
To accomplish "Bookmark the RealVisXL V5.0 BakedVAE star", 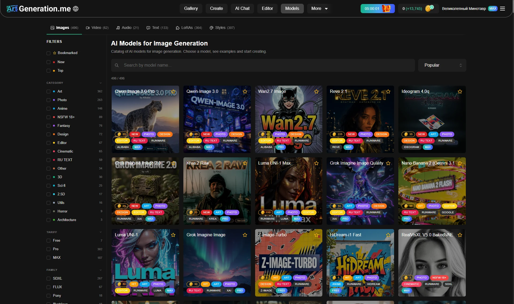I will 460,235.
